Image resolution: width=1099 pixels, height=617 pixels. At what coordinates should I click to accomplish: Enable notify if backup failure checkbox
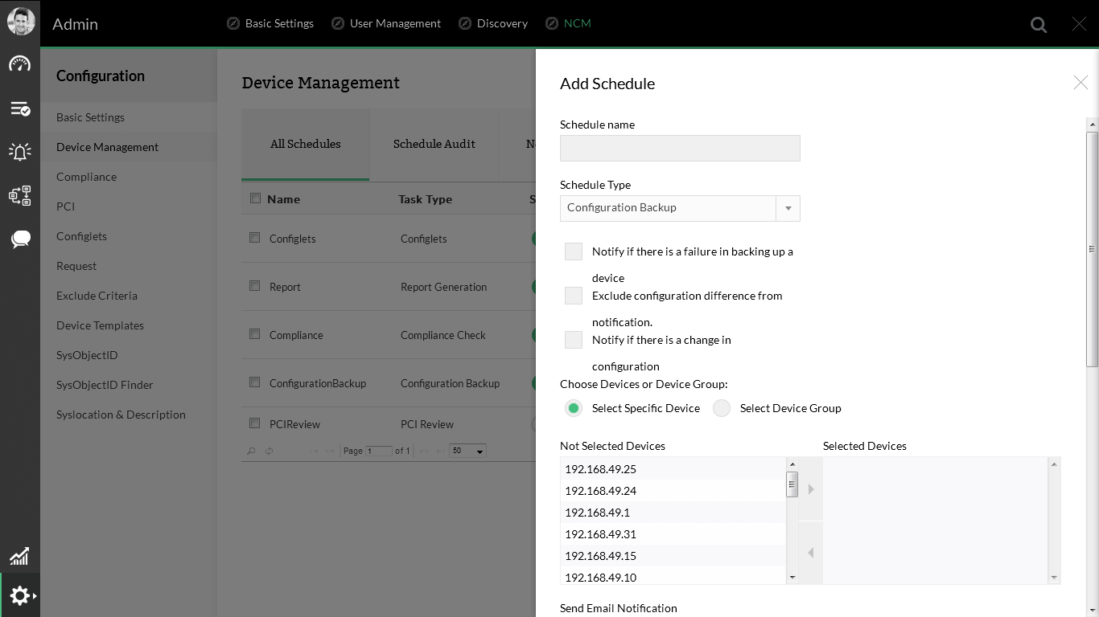(x=573, y=251)
